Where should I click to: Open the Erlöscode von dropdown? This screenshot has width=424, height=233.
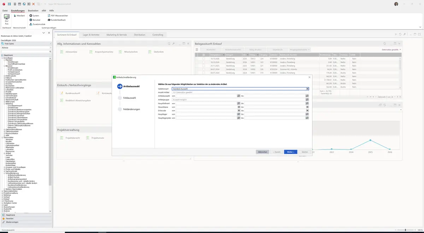pos(239,110)
